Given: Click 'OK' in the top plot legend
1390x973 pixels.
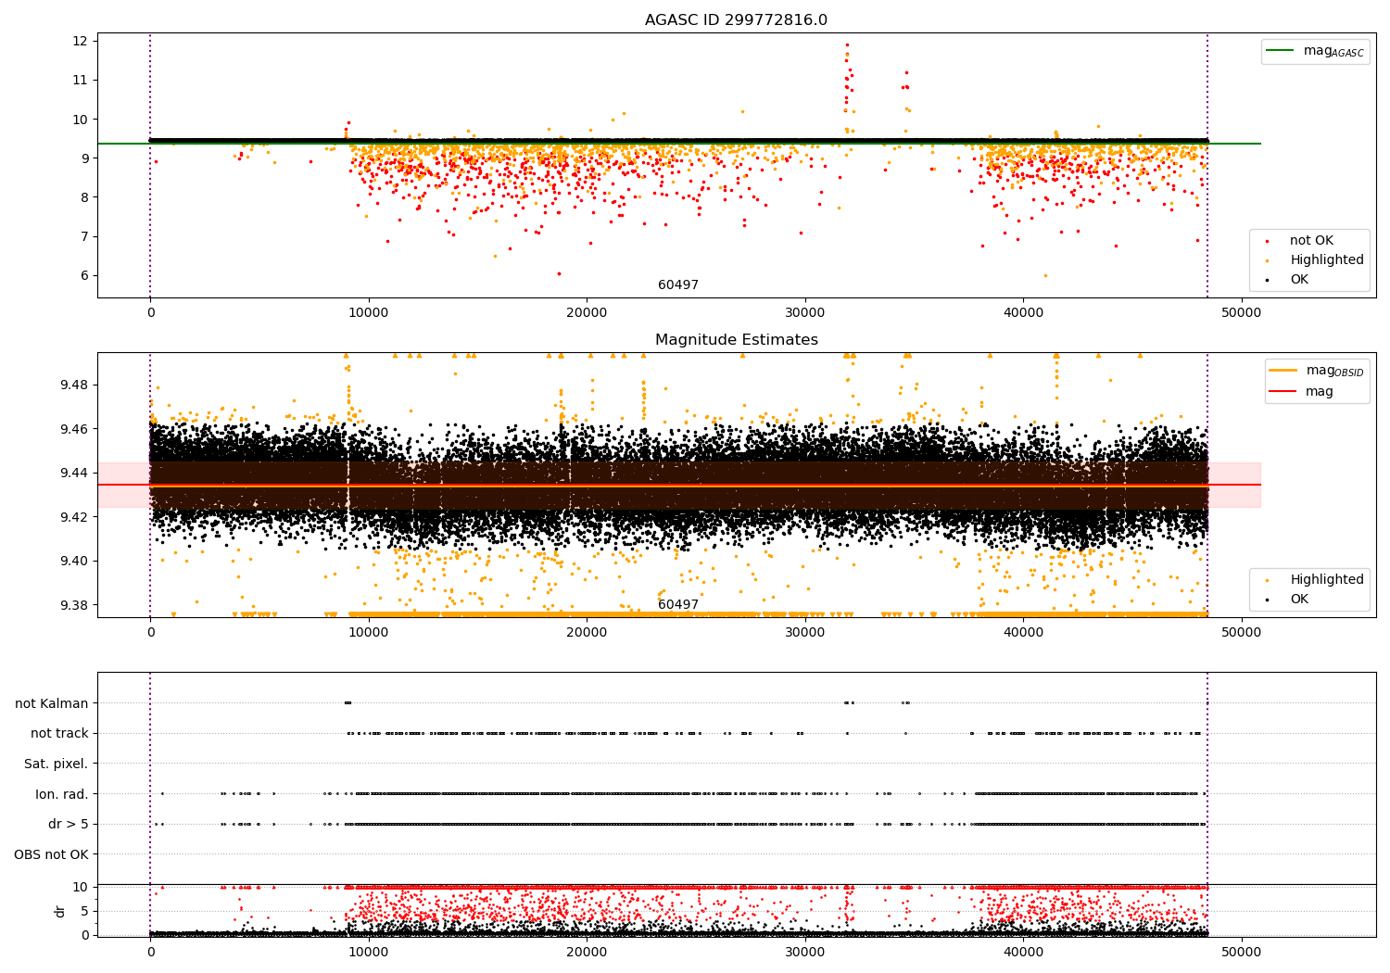Looking at the screenshot, I should click(1299, 280).
